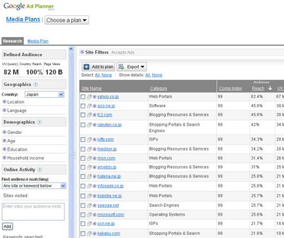Image resolution: width=284 pixels, height=238 pixels.
Task: Expand details for ocn.ne.jp row
Action: [x=95, y=224]
